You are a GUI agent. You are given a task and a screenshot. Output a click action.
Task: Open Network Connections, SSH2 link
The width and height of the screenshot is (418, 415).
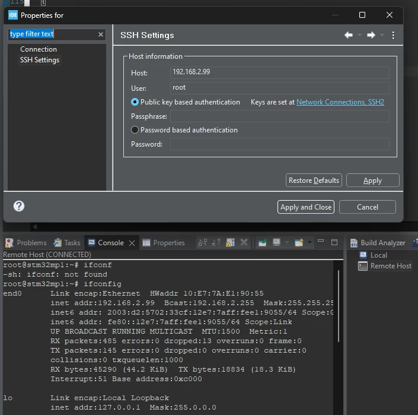(x=340, y=102)
